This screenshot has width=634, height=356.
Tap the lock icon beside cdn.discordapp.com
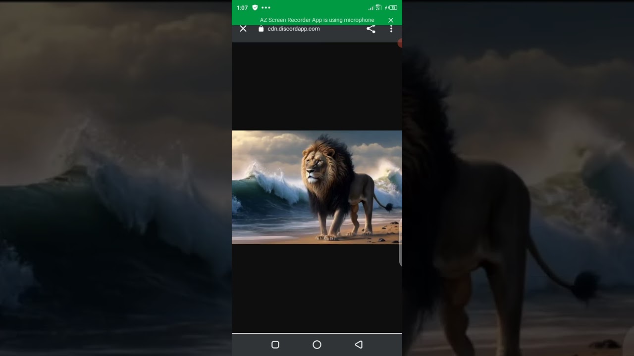(x=261, y=29)
